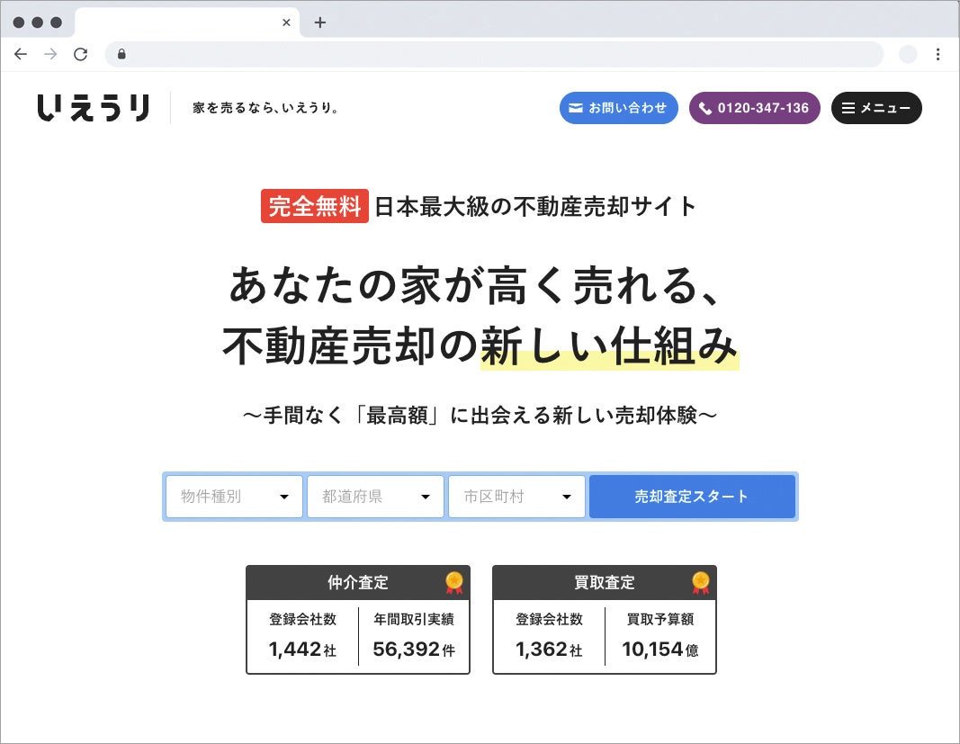This screenshot has height=744, width=960.
Task: Click 登録会社数 label in 仲介査定 card
Action: point(302,619)
